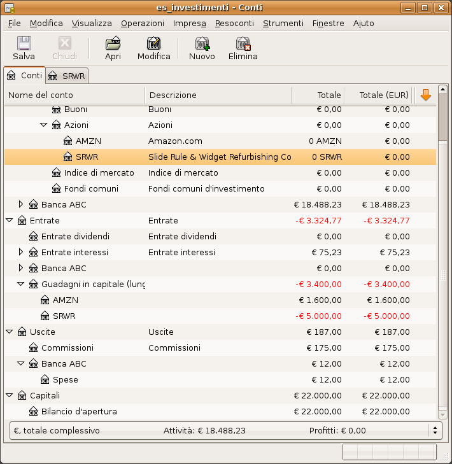Image resolution: width=452 pixels, height=464 pixels.
Task: Click the Salva toolbar icon
Action: (24, 43)
